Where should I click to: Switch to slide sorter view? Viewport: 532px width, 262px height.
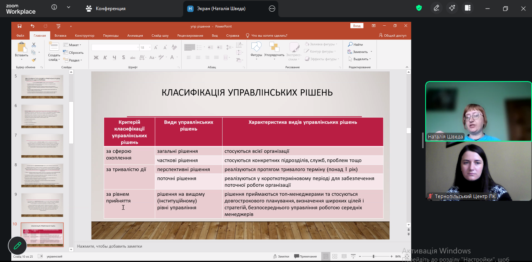tap(334, 257)
